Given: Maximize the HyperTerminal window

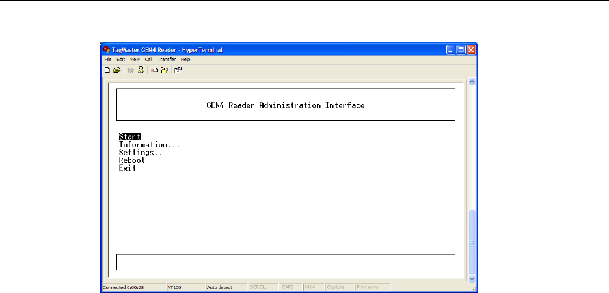Looking at the screenshot, I should 461,49.
